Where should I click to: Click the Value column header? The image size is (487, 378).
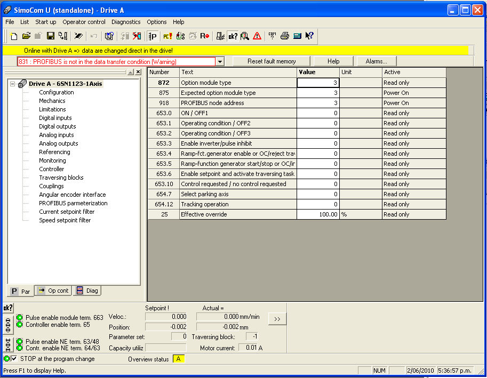pos(318,73)
